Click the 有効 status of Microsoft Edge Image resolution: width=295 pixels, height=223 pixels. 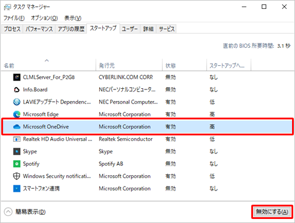tap(171, 114)
